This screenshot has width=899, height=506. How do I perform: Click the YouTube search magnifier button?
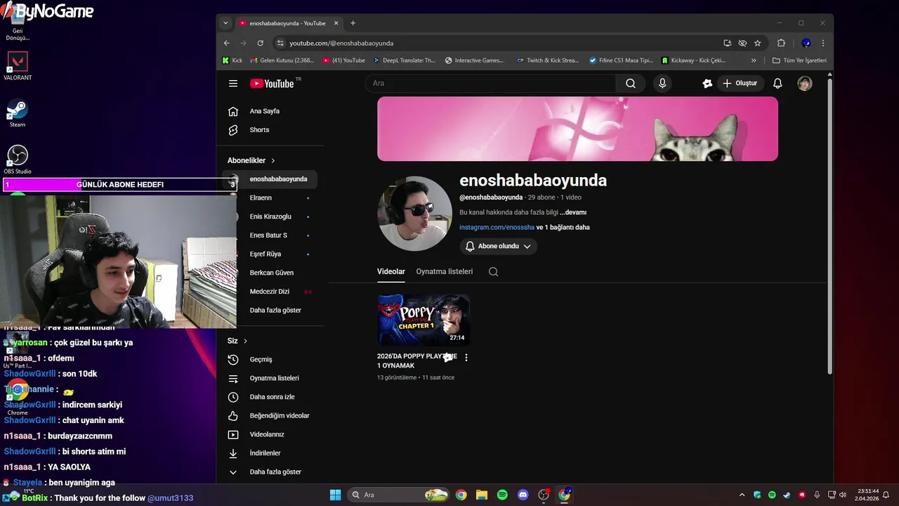pyautogui.click(x=631, y=84)
